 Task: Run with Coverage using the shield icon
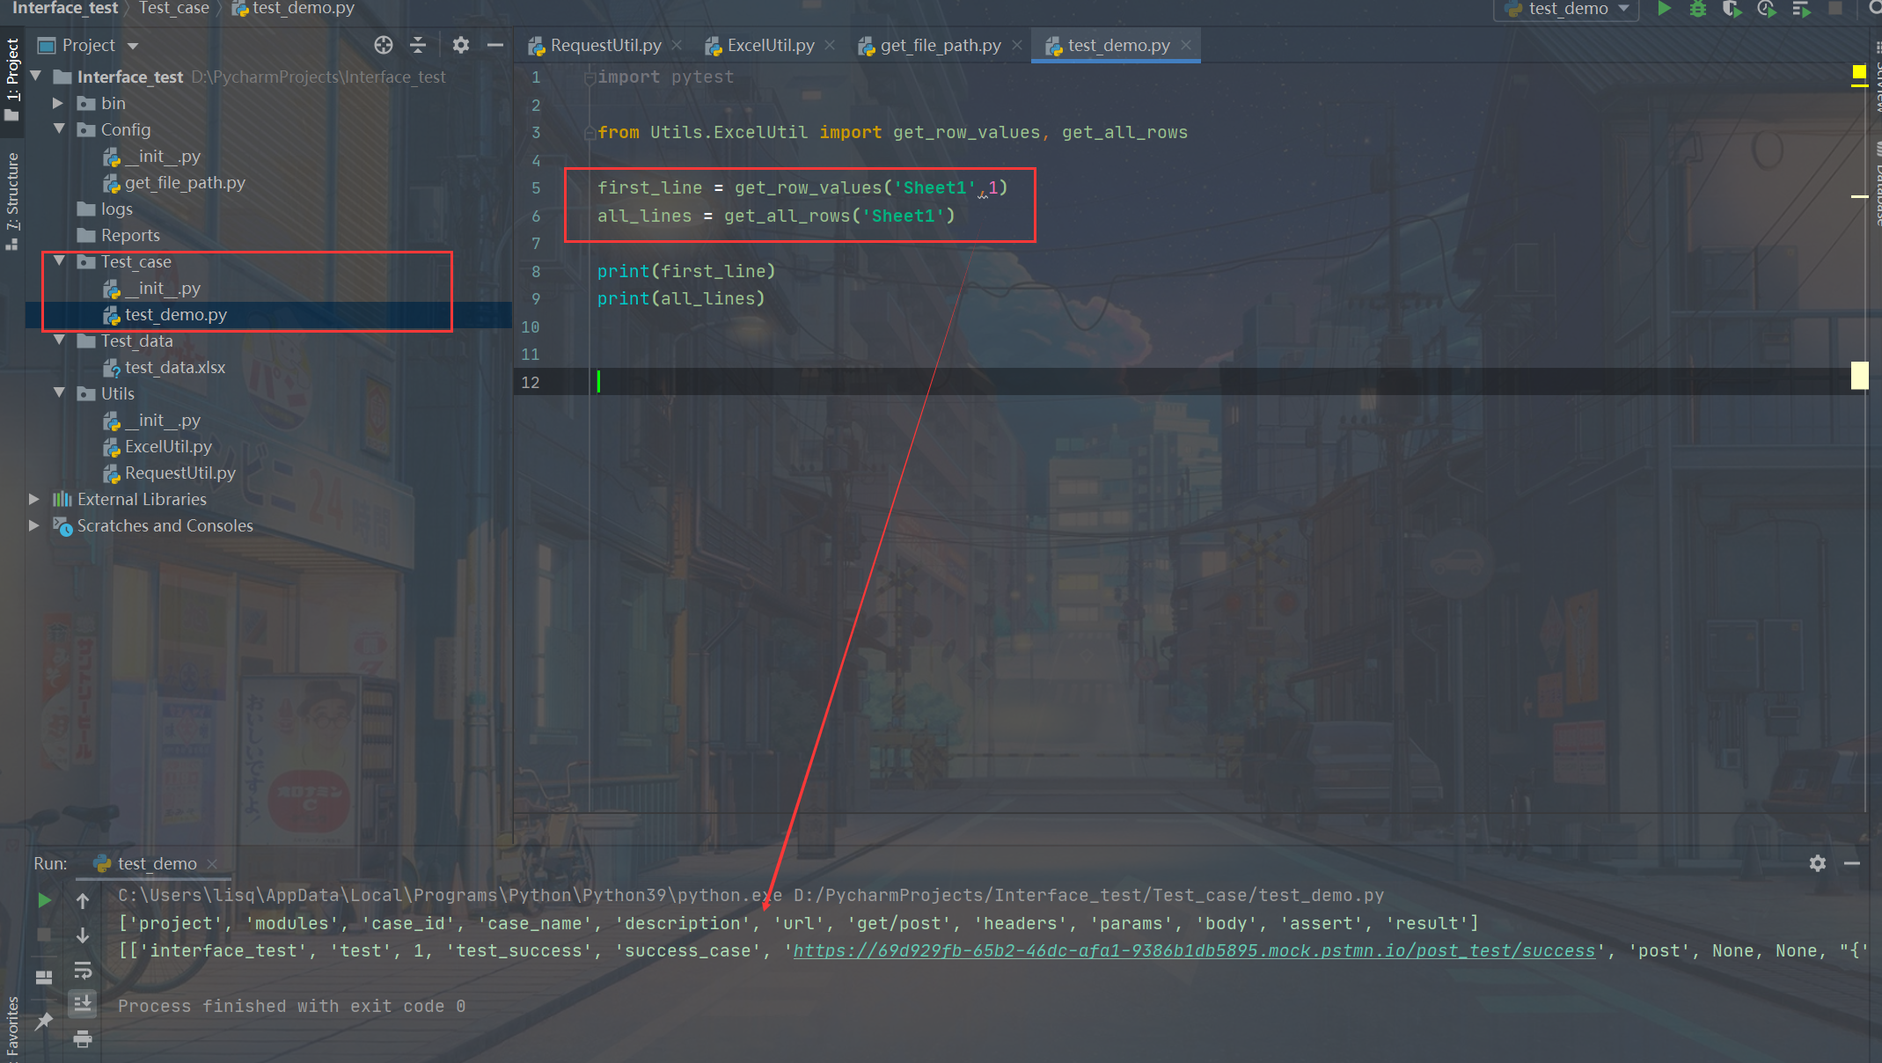tap(1732, 9)
